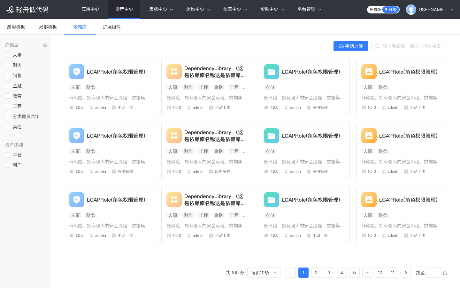Check the 分类最多六字 checkbox

8,116
